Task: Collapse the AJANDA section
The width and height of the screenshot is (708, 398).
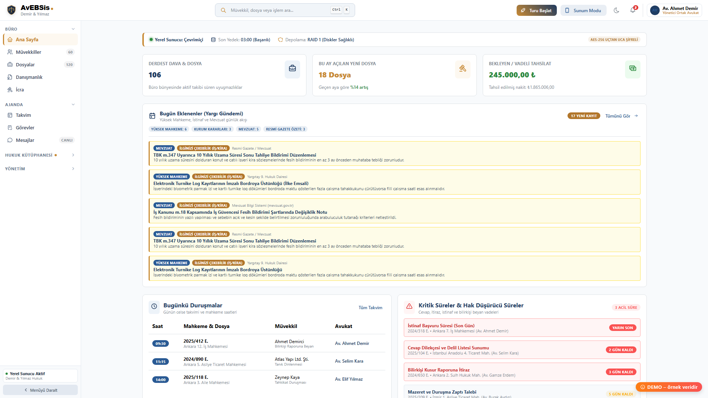Action: point(40,105)
